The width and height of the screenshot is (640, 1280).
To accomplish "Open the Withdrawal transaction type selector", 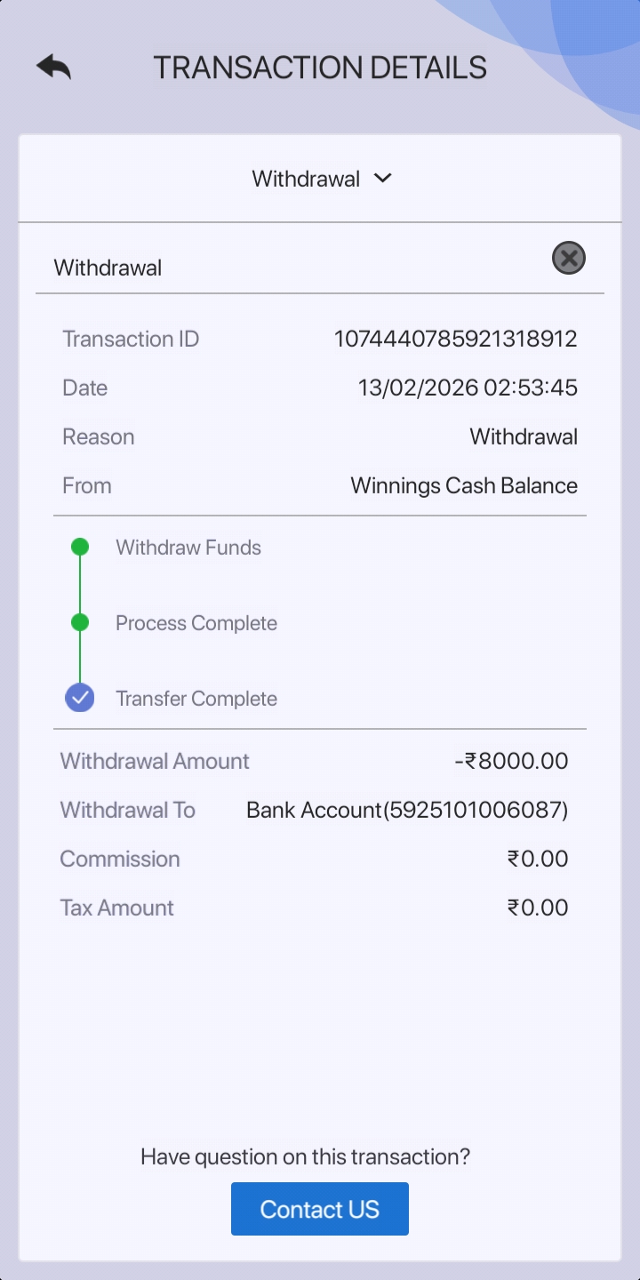I will (307, 179).
